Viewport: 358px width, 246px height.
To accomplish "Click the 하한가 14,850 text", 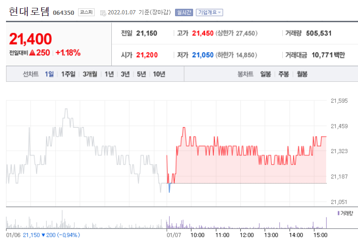I will point(237,55).
